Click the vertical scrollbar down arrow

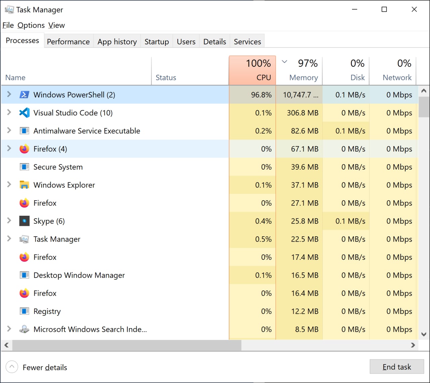click(x=424, y=334)
